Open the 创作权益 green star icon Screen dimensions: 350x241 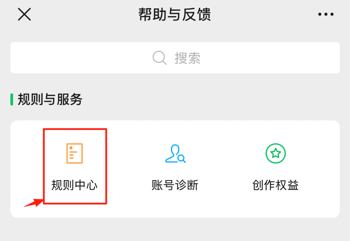click(275, 153)
